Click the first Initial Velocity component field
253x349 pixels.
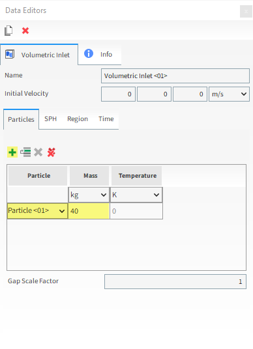[118, 94]
